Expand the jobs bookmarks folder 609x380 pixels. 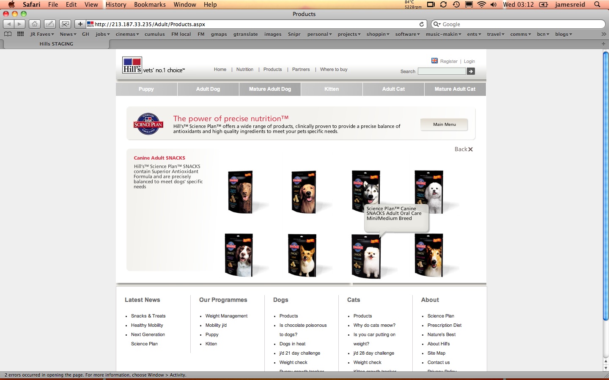(x=103, y=34)
